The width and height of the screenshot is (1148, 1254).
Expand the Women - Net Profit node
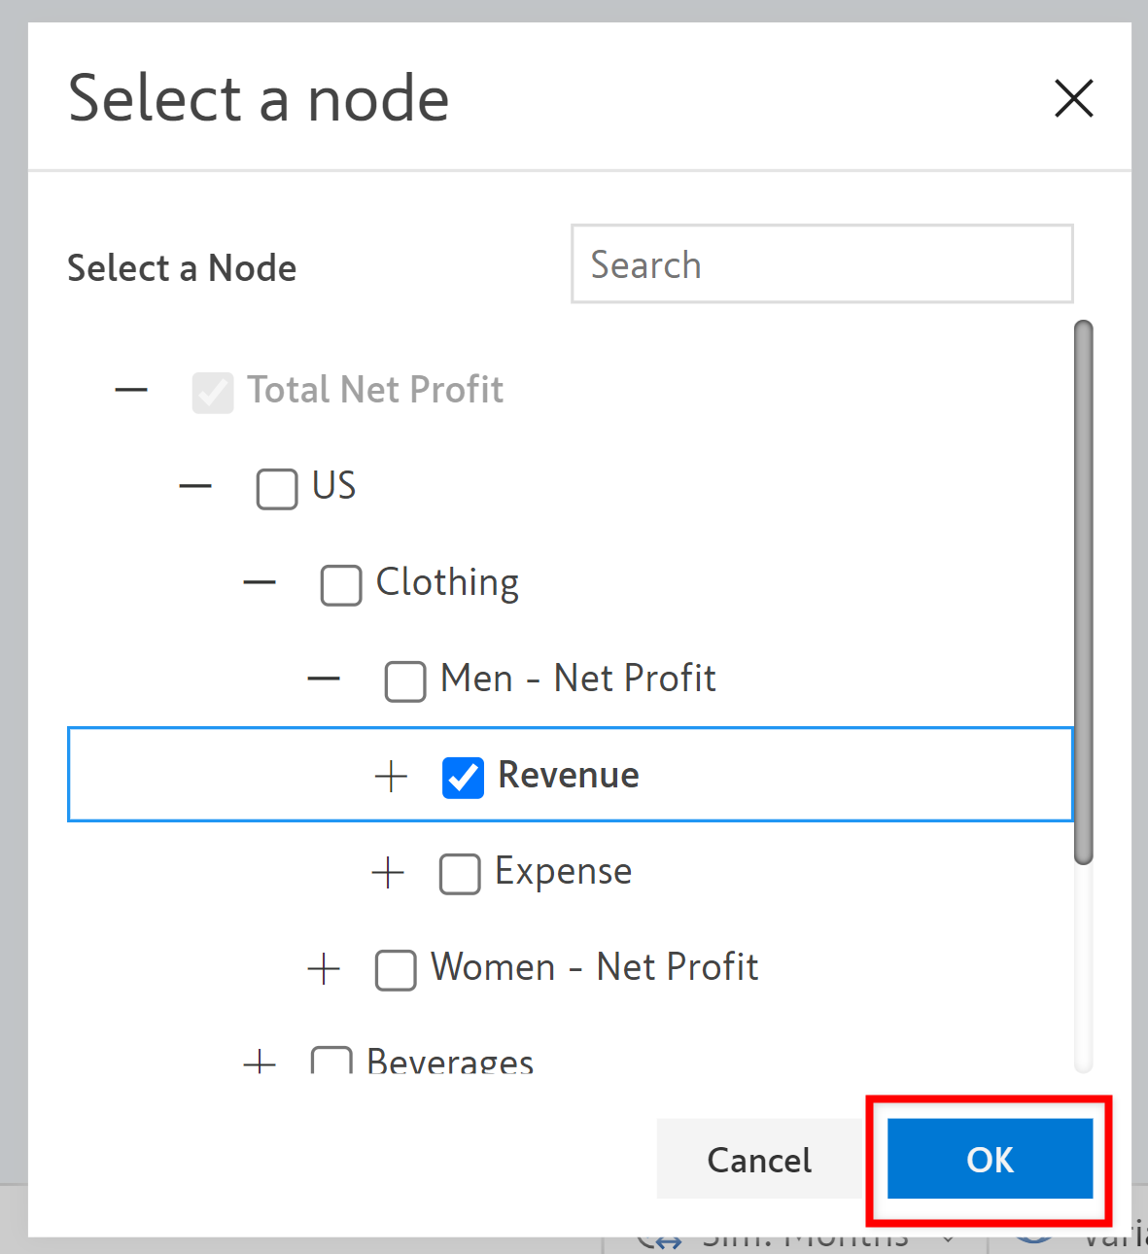(x=324, y=969)
